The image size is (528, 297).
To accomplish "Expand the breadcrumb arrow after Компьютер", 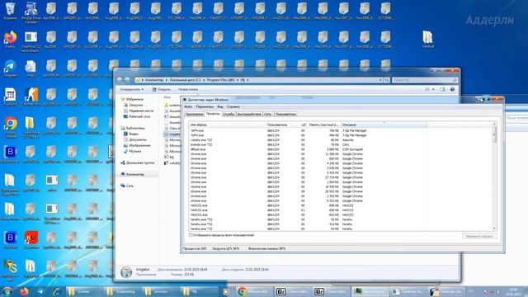I will (x=166, y=80).
